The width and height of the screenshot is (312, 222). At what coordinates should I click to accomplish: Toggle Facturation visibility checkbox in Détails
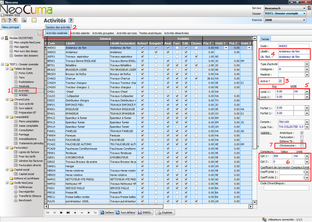(x=302, y=137)
